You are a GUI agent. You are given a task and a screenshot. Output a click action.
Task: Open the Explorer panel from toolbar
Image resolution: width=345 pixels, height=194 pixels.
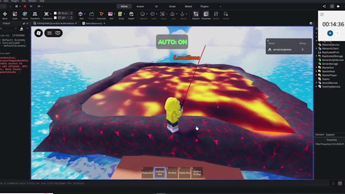point(196,15)
